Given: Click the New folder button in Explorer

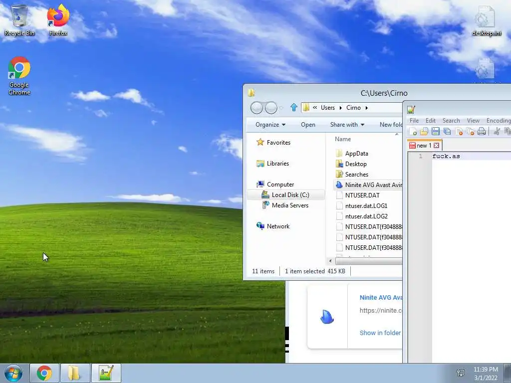Looking at the screenshot, I should [391, 125].
